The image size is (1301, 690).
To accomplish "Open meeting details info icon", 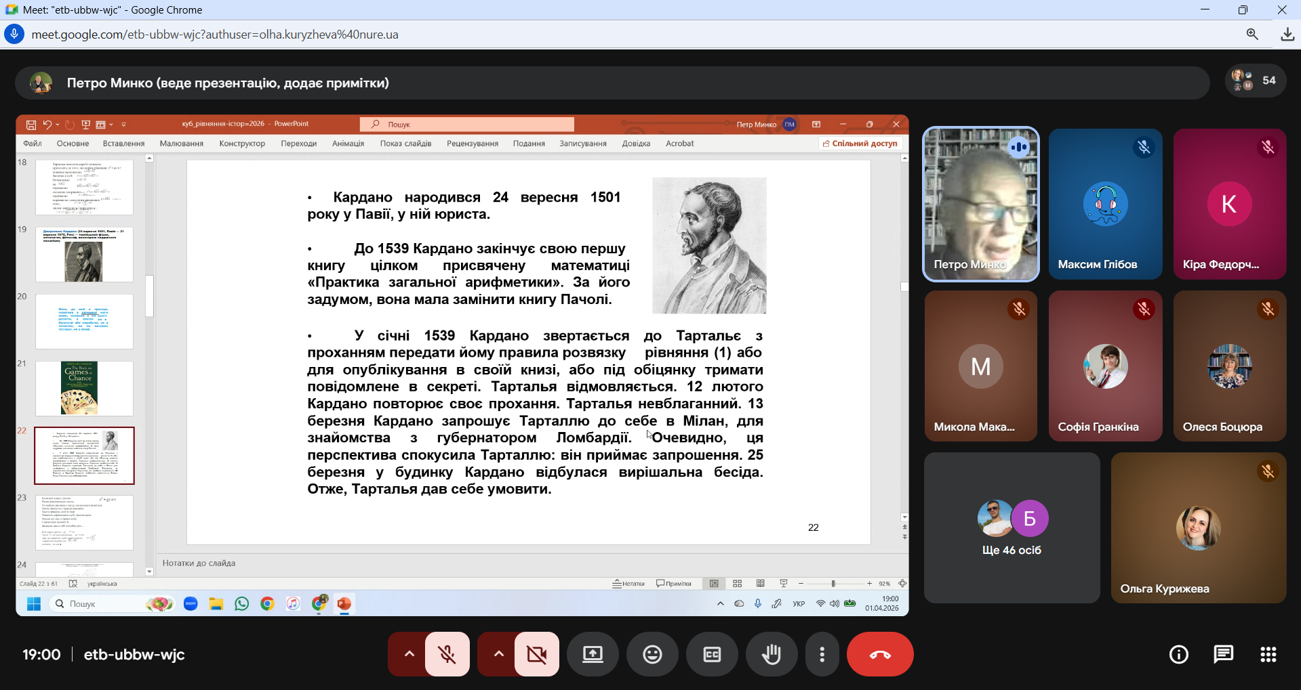I will [x=1178, y=654].
